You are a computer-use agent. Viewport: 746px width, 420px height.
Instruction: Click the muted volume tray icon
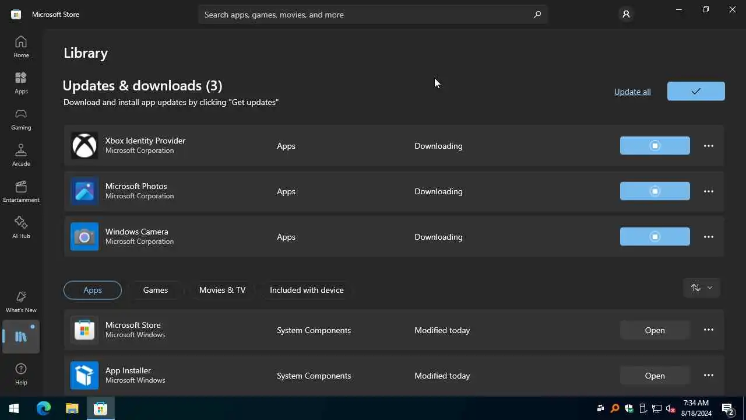[670, 408]
